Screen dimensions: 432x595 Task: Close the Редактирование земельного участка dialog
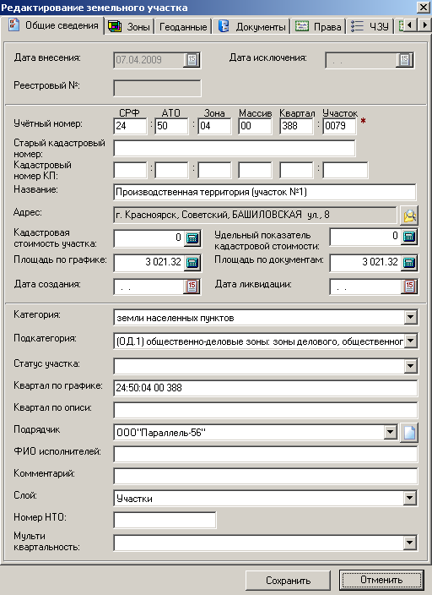pos(424,8)
